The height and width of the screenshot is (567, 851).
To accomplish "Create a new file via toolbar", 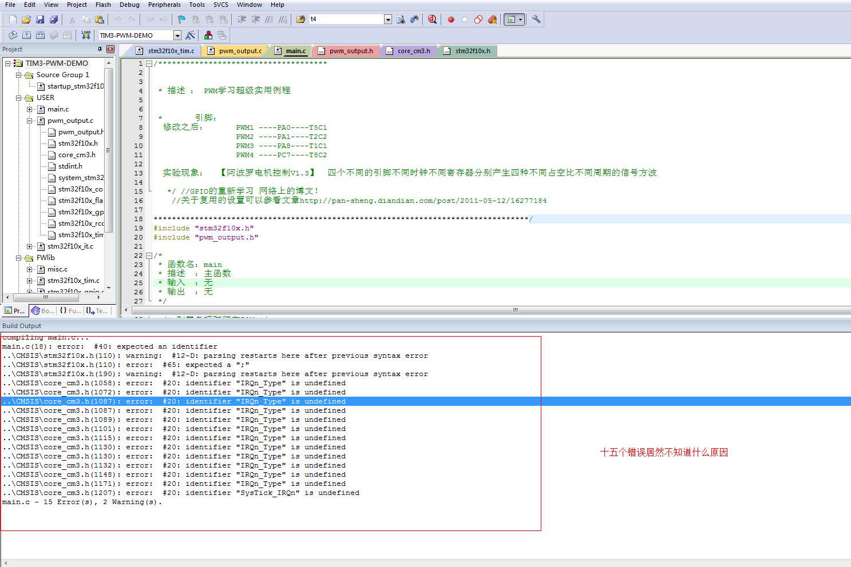I will [x=13, y=19].
